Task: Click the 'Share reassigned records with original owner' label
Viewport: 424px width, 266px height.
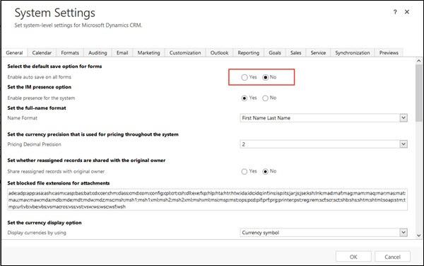Action: pos(56,171)
